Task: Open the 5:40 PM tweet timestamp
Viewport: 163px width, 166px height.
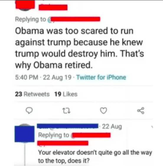Action: coord(27,77)
